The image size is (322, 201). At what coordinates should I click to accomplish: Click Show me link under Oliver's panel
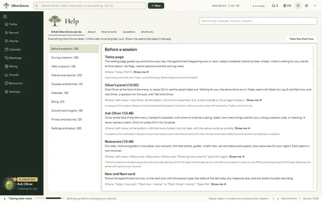click(x=254, y=100)
